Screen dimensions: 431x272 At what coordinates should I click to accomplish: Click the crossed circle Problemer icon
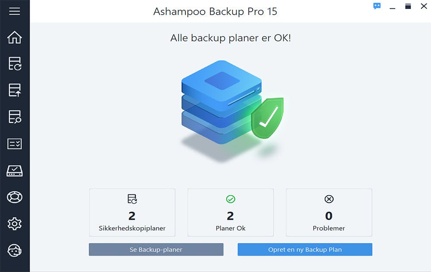click(329, 199)
